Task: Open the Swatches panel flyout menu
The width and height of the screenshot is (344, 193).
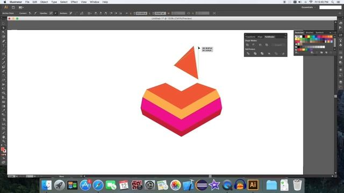Action: tap(334, 33)
